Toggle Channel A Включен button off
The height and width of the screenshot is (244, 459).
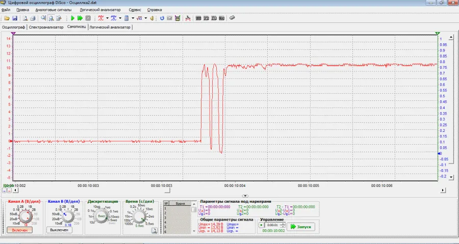19,230
